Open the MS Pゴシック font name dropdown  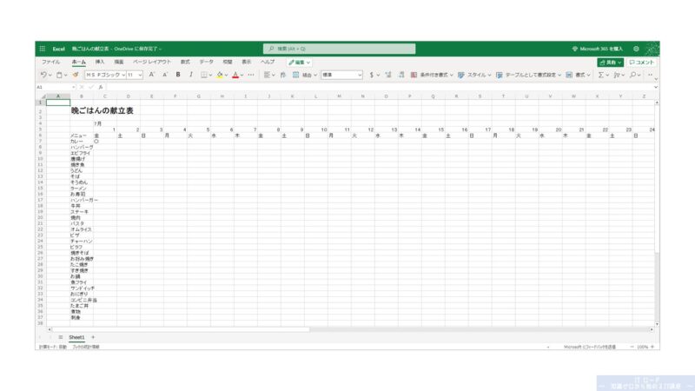click(105, 75)
